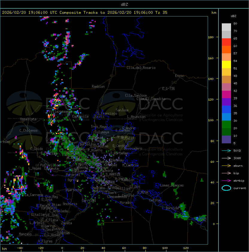Image resolution: width=249 pixels, height=252 pixels.
Task: Select the light gray swatch below 80 dBZ
Action: 226,27
